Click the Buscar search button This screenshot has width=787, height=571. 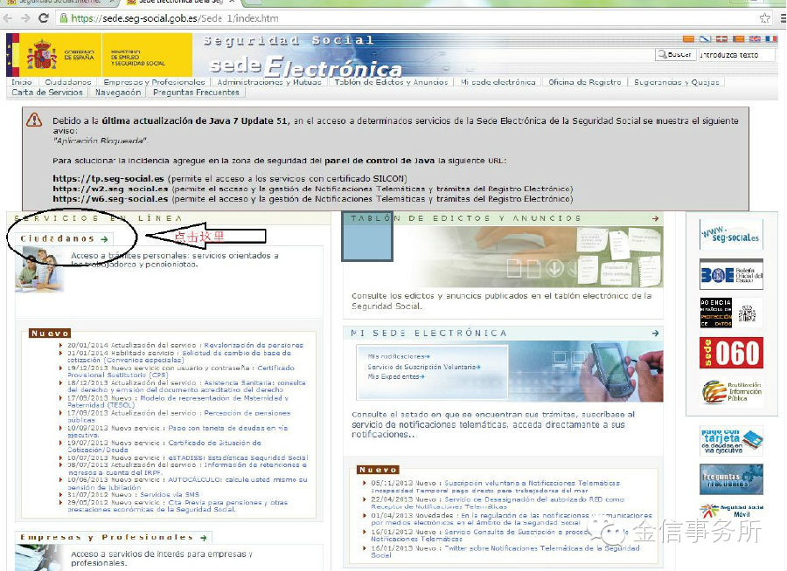tap(675, 55)
